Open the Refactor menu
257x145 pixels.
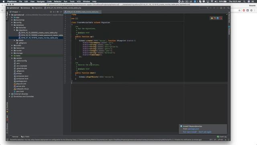click(x=58, y=2)
